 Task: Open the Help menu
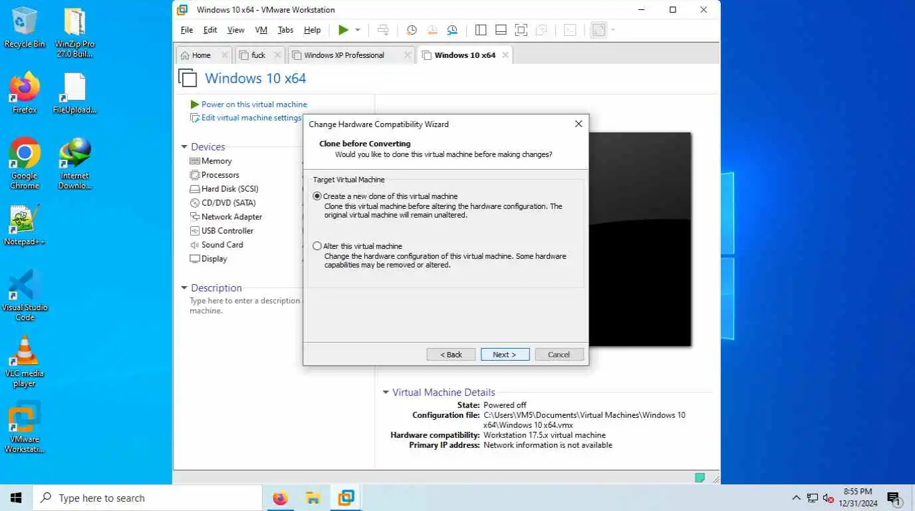click(x=313, y=30)
